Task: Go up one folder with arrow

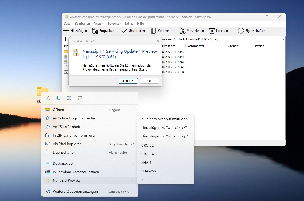Action: click(x=66, y=39)
